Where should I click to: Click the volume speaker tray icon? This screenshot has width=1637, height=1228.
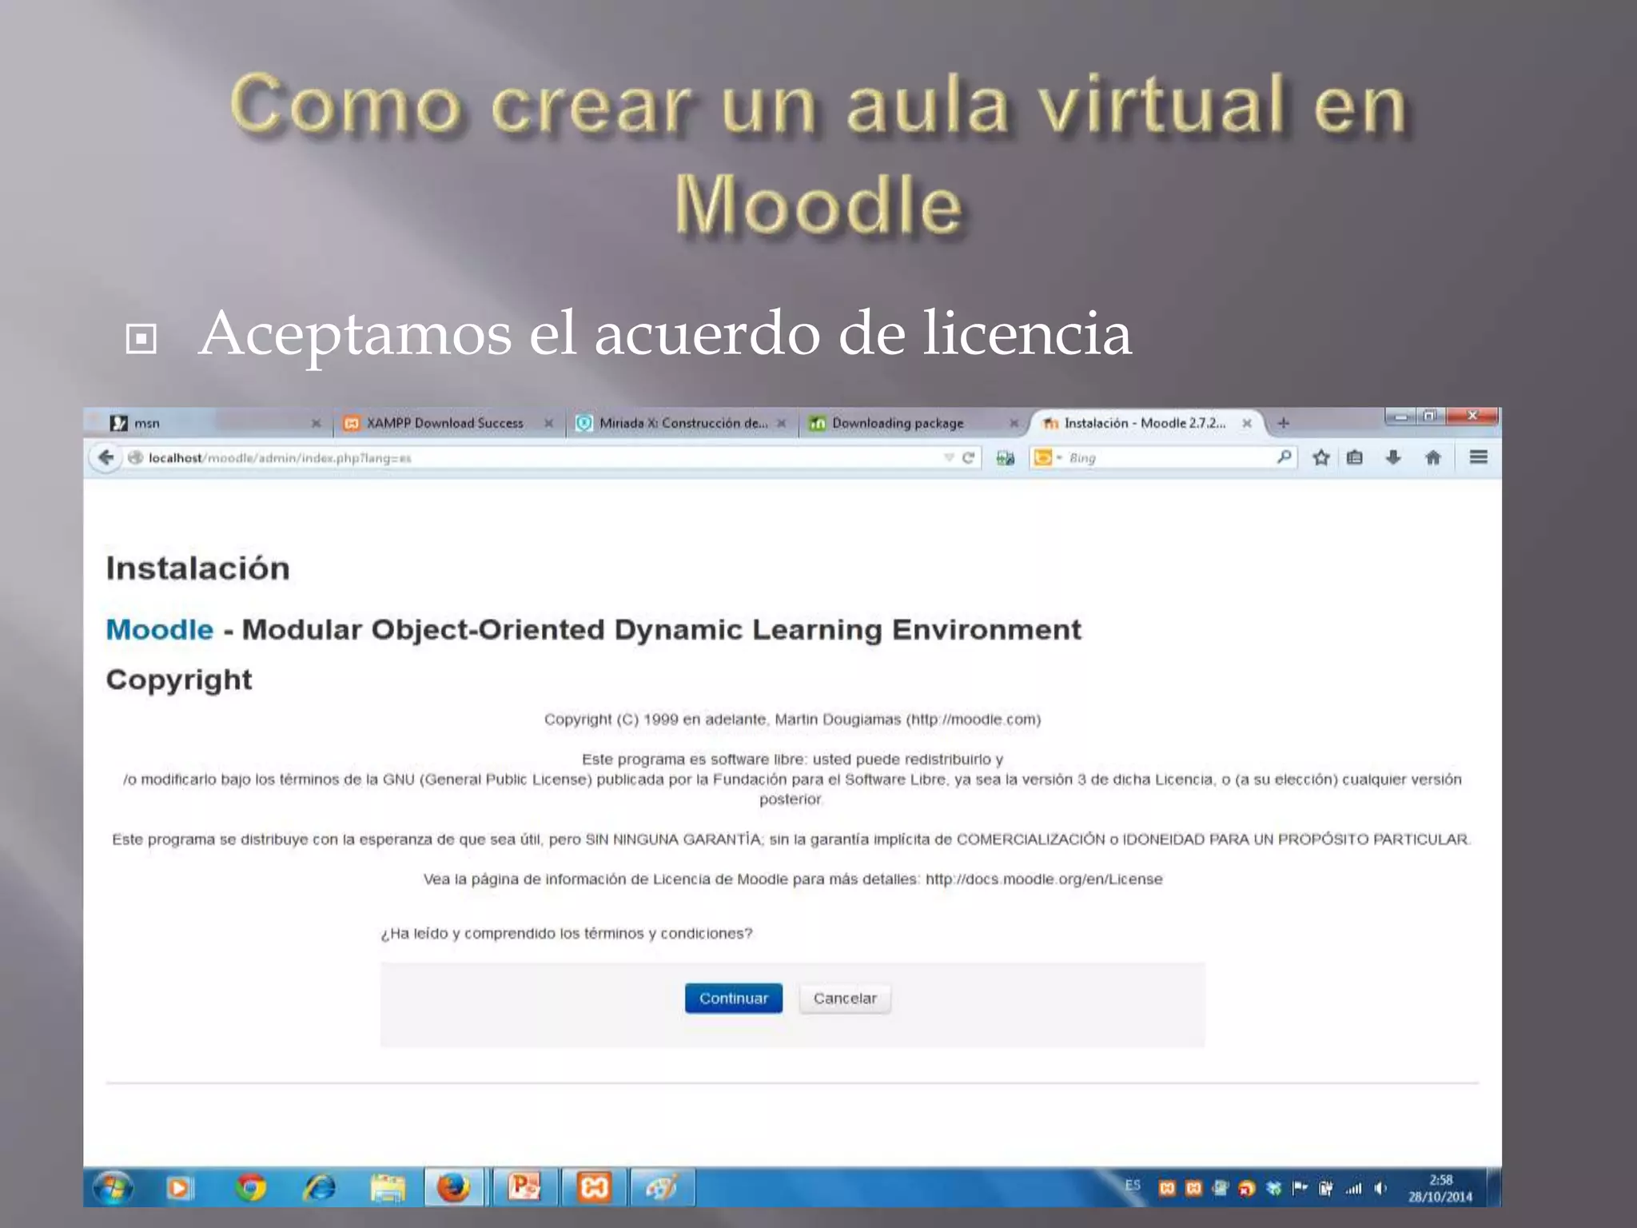click(x=1380, y=1189)
